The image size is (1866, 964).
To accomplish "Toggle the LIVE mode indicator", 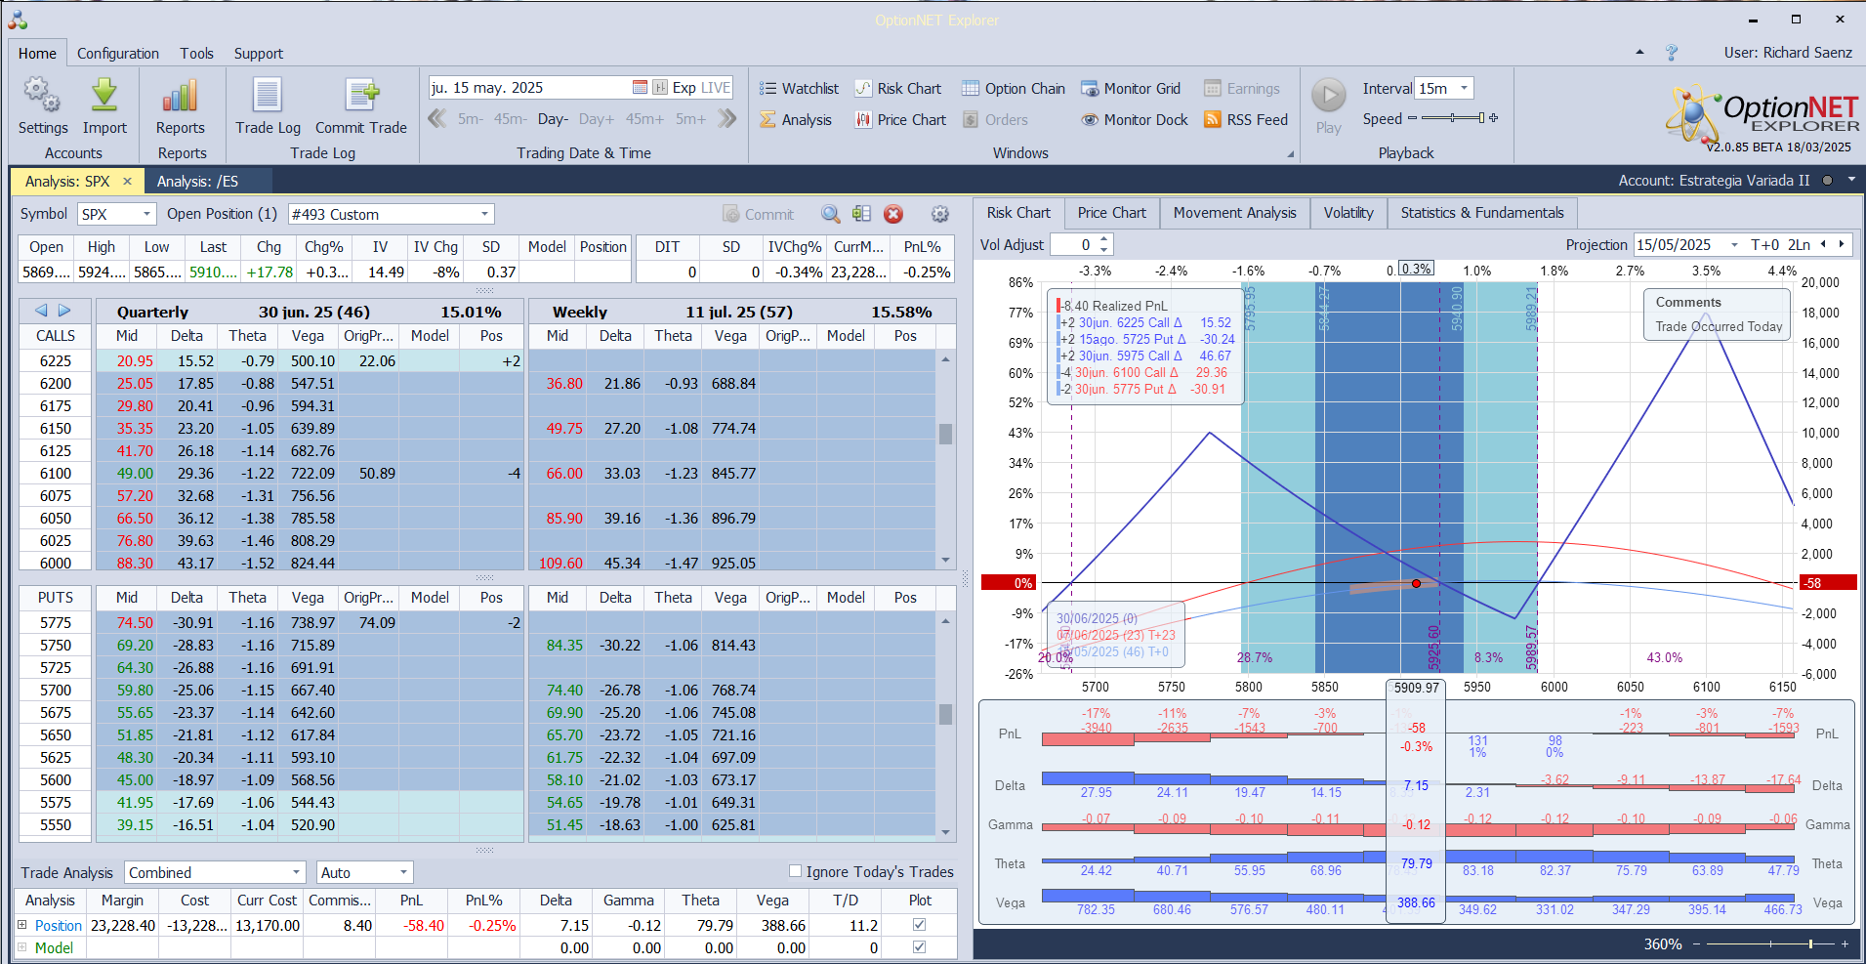I will coord(716,88).
